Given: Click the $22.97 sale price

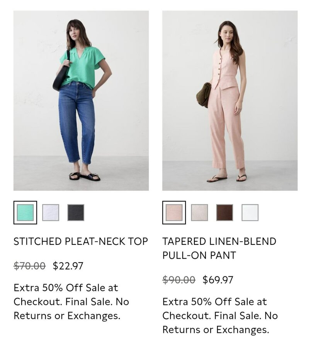Looking at the screenshot, I should [68, 266].
